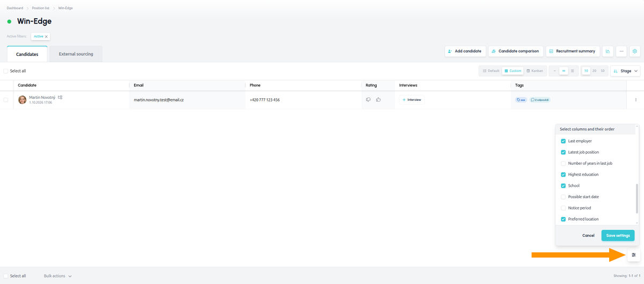The width and height of the screenshot is (644, 284).
Task: Click the Rating column header
Action: coord(371,85)
